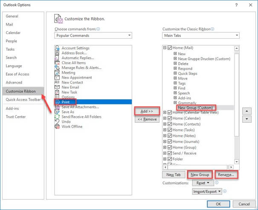
Task: Click the New Appointment calendar icon
Action: 57,78
